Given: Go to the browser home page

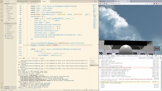Looking at the screenshot, I should click(106, 4).
